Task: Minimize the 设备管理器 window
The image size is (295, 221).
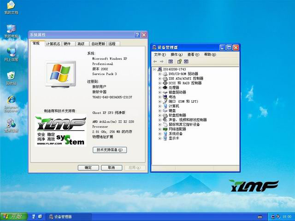Action: (x=222, y=47)
